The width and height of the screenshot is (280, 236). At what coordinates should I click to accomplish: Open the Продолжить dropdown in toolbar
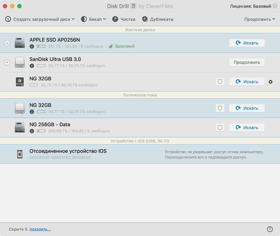point(259,19)
